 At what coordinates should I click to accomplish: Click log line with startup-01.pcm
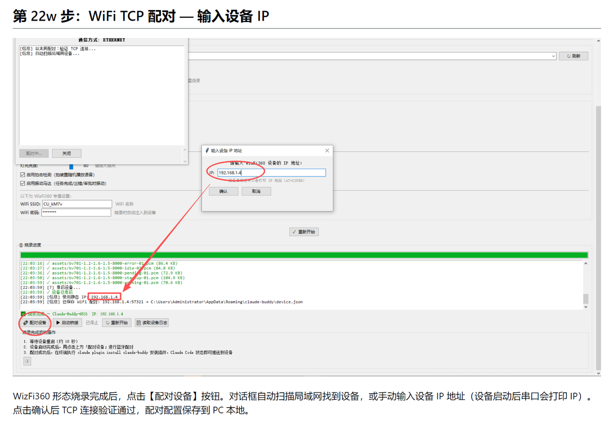pyautogui.click(x=102, y=278)
